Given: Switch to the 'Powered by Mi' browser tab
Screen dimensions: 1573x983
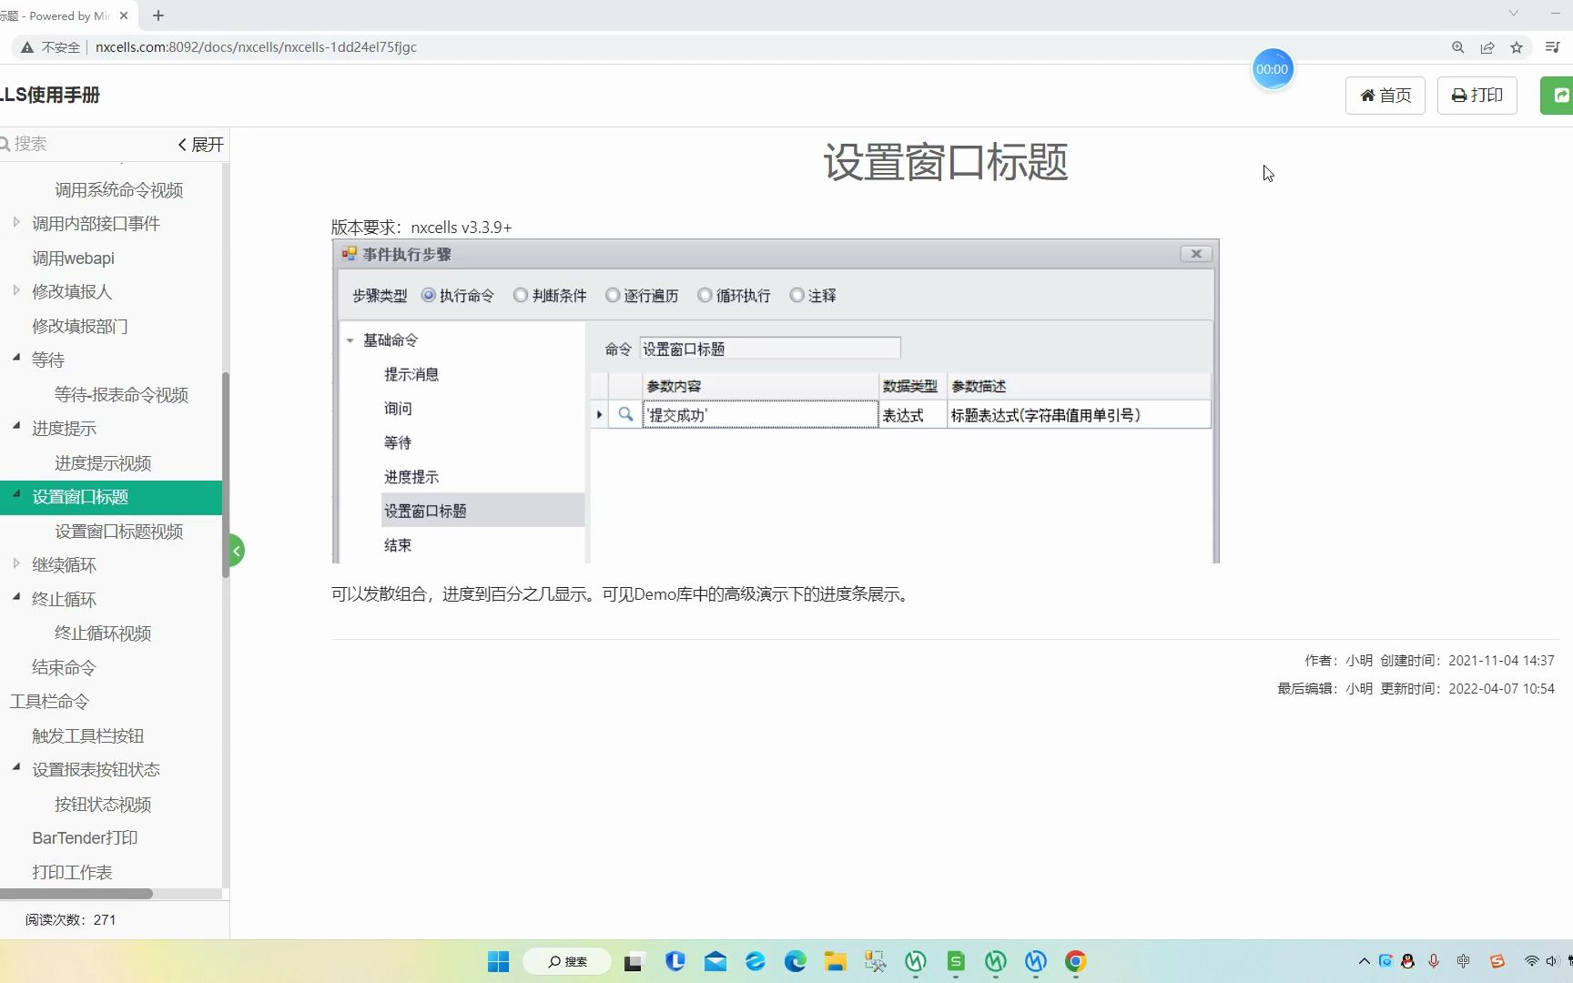Looking at the screenshot, I should [55, 15].
